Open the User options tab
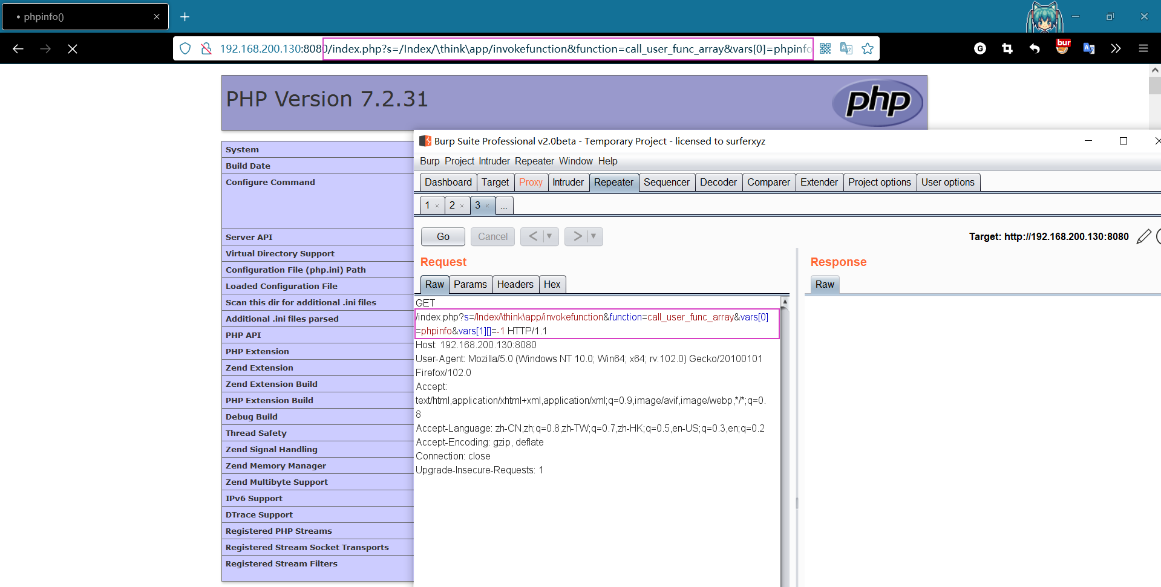1161x587 pixels. [947, 182]
